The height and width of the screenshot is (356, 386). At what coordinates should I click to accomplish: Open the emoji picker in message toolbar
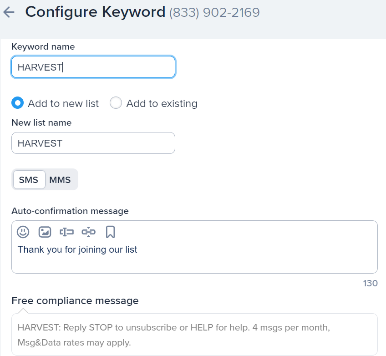click(23, 232)
